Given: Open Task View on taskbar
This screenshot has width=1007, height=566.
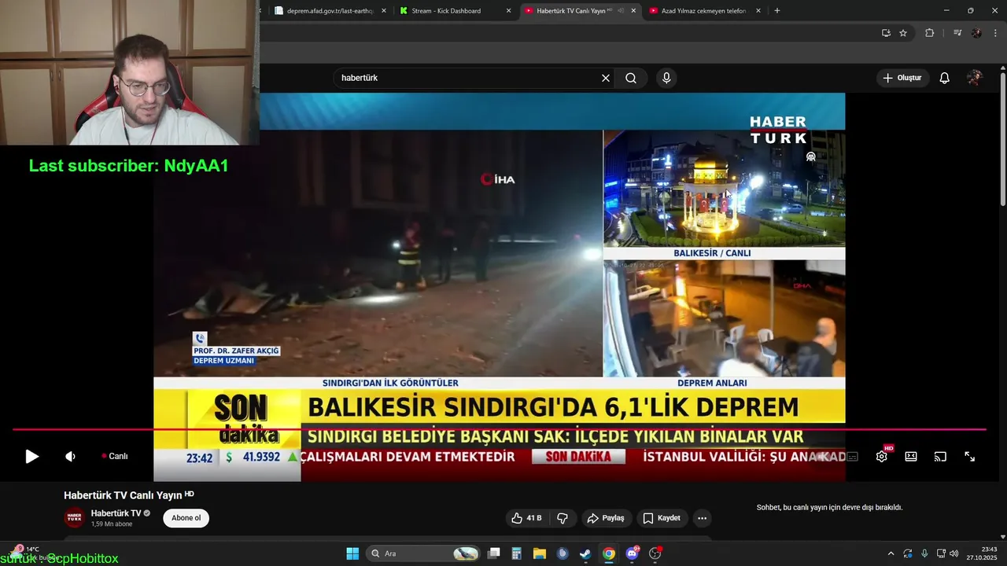Looking at the screenshot, I should click(494, 553).
